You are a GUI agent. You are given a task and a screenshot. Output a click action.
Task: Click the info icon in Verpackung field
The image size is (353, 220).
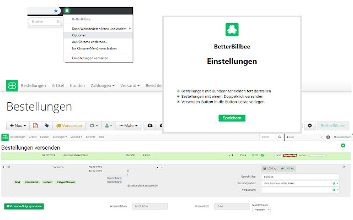pos(334,190)
